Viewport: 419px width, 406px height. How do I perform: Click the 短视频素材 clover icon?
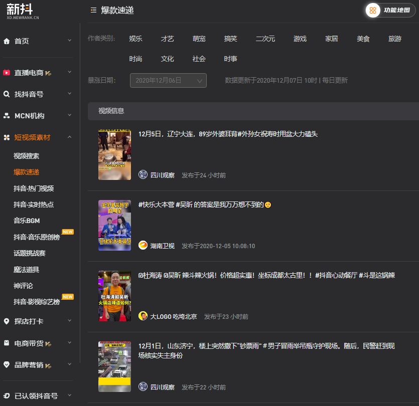(7, 137)
